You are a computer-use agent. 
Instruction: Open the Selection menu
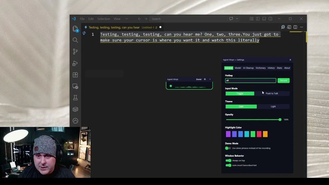(104, 19)
